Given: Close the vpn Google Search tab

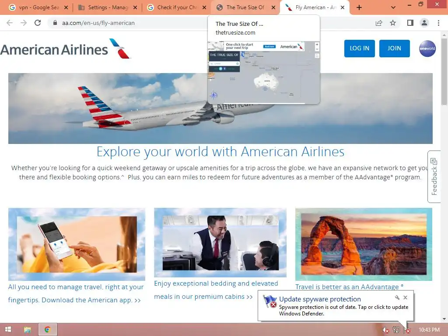Looking at the screenshot, I should 66,8.
